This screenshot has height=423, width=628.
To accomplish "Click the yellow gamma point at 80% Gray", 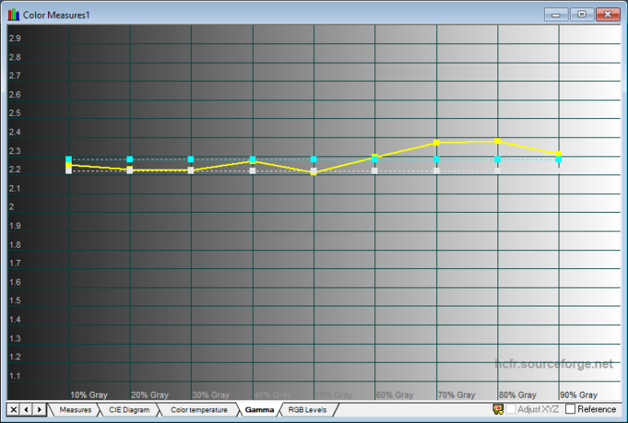I will (x=498, y=141).
